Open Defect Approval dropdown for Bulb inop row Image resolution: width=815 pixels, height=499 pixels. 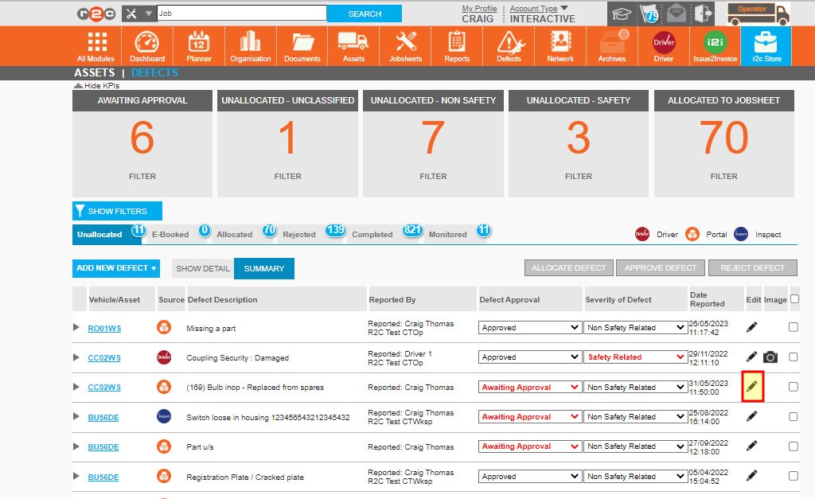tap(529, 388)
